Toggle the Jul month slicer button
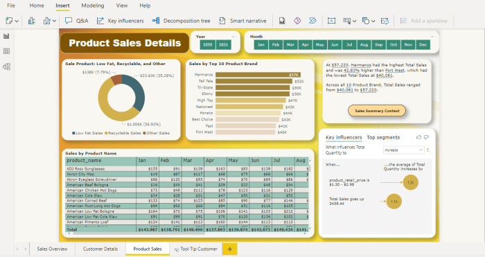 pos(349,44)
